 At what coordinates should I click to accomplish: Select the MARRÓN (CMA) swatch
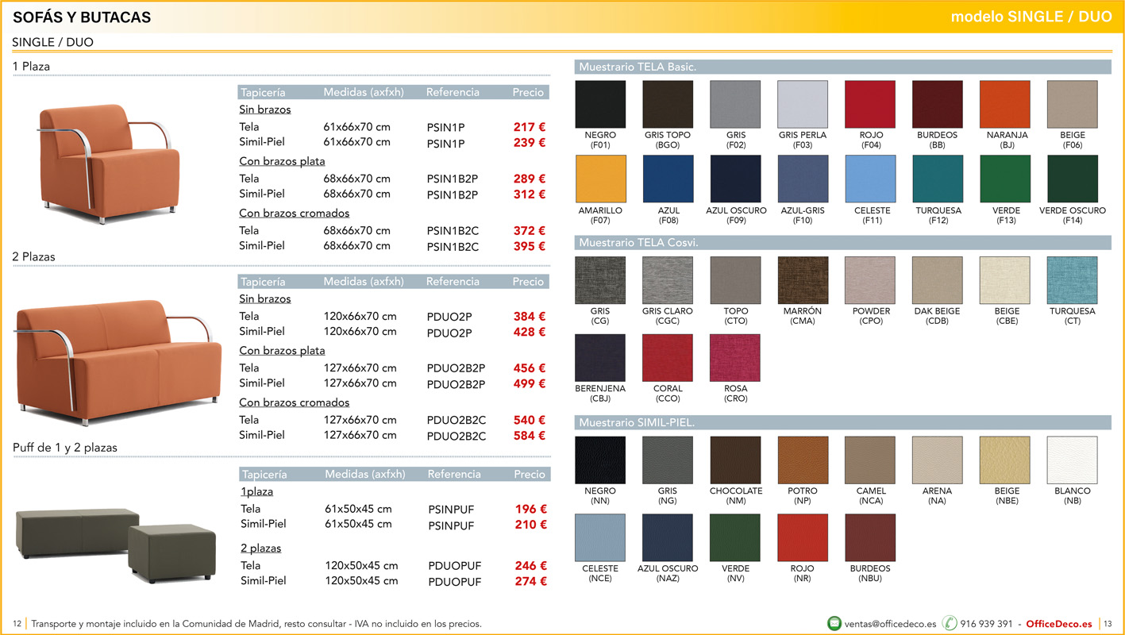[x=803, y=280]
